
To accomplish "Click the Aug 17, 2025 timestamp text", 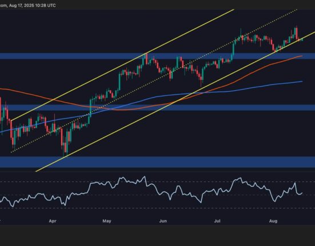I will click(x=32, y=5).
